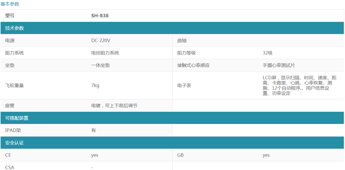The image size is (345, 170).
Task: Click the 阻力等级 label
Action: pyautogui.click(x=187, y=53)
